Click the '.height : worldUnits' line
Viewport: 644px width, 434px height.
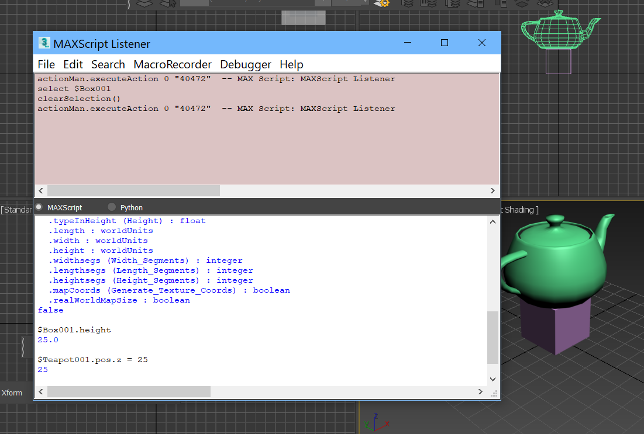point(101,250)
